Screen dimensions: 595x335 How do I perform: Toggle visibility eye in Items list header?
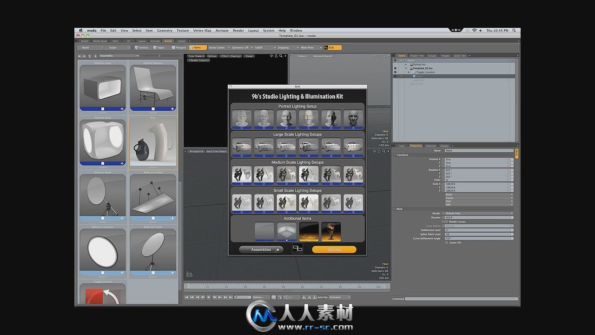tap(395, 60)
